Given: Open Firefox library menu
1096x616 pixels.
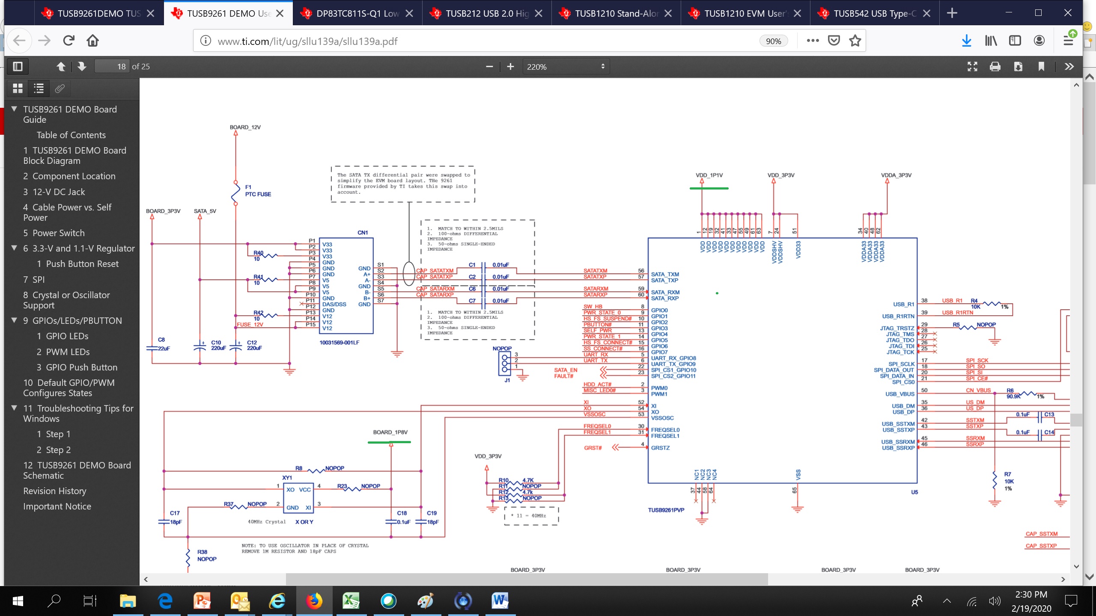Looking at the screenshot, I should [991, 41].
